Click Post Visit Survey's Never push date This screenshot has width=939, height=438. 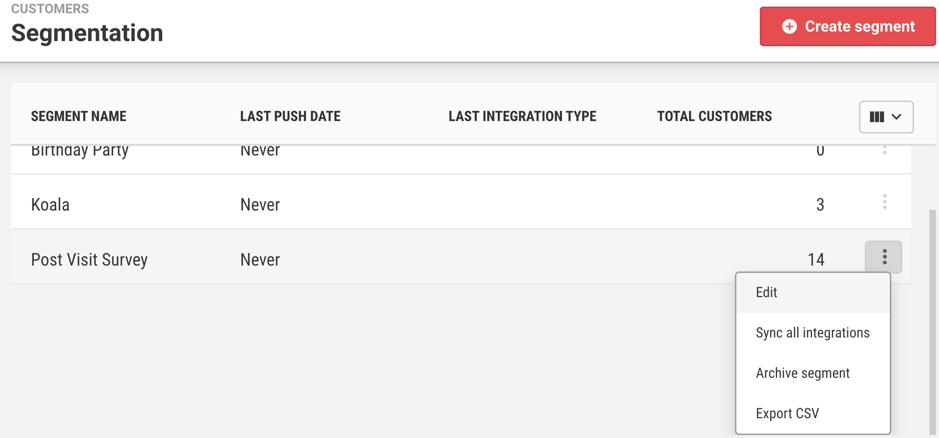click(260, 260)
